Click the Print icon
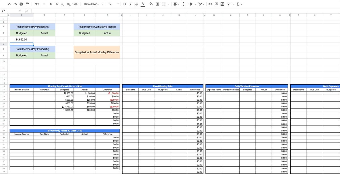The image size is (340, 174). coord(21,4)
